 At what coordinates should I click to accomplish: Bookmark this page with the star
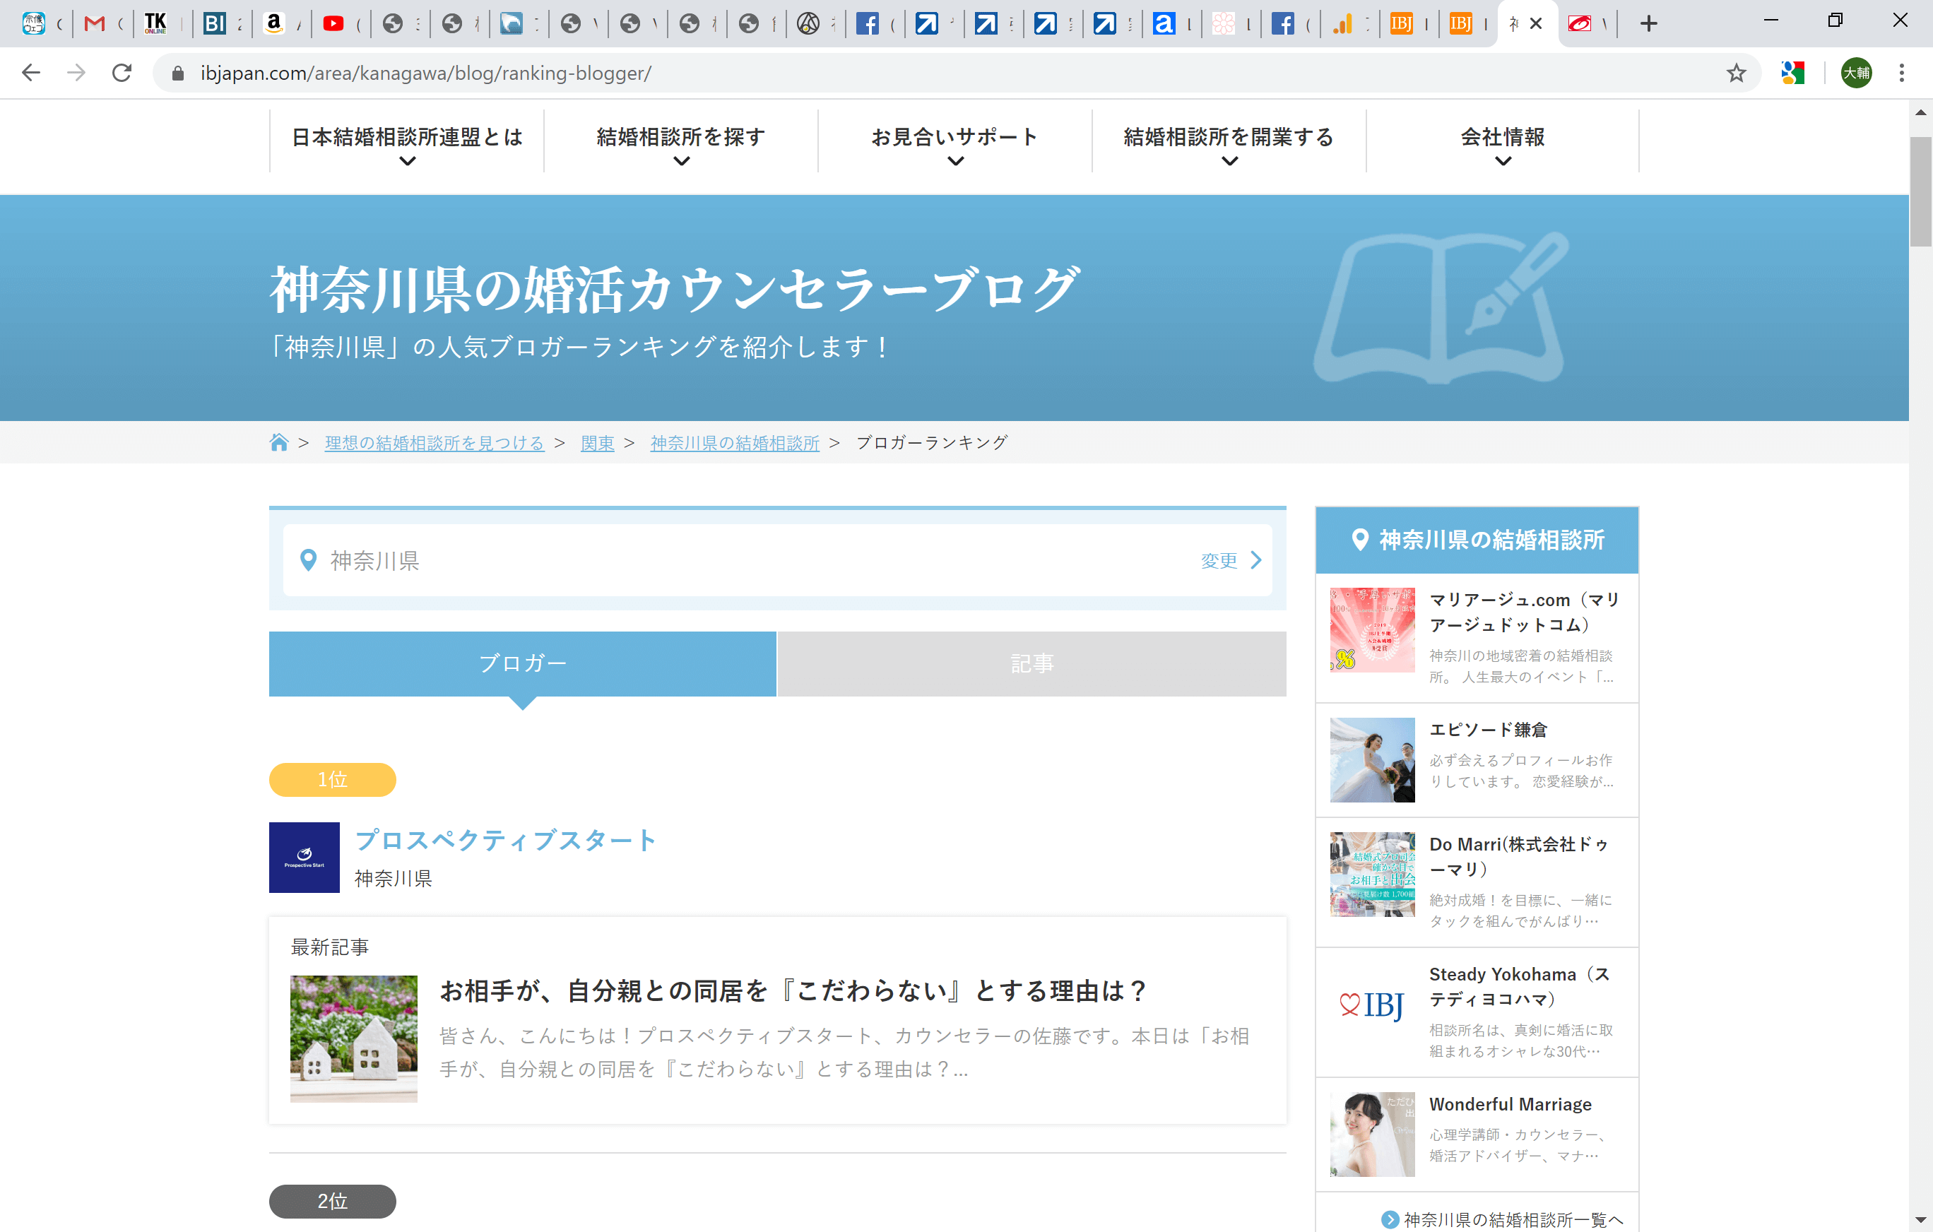coord(1737,74)
